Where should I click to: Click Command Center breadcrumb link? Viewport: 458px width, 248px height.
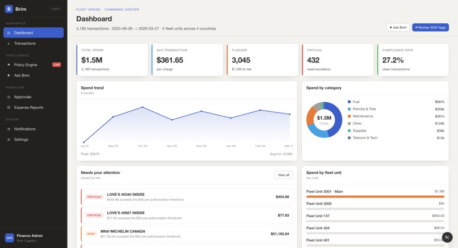(x=122, y=10)
